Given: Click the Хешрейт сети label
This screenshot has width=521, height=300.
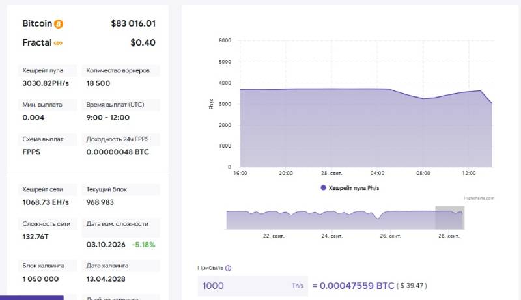Looking at the screenshot, I should tap(42, 189).
